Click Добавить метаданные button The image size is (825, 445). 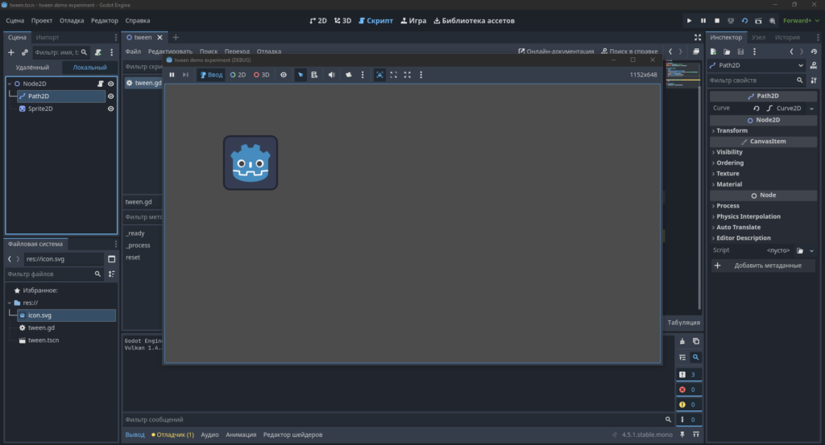point(764,266)
